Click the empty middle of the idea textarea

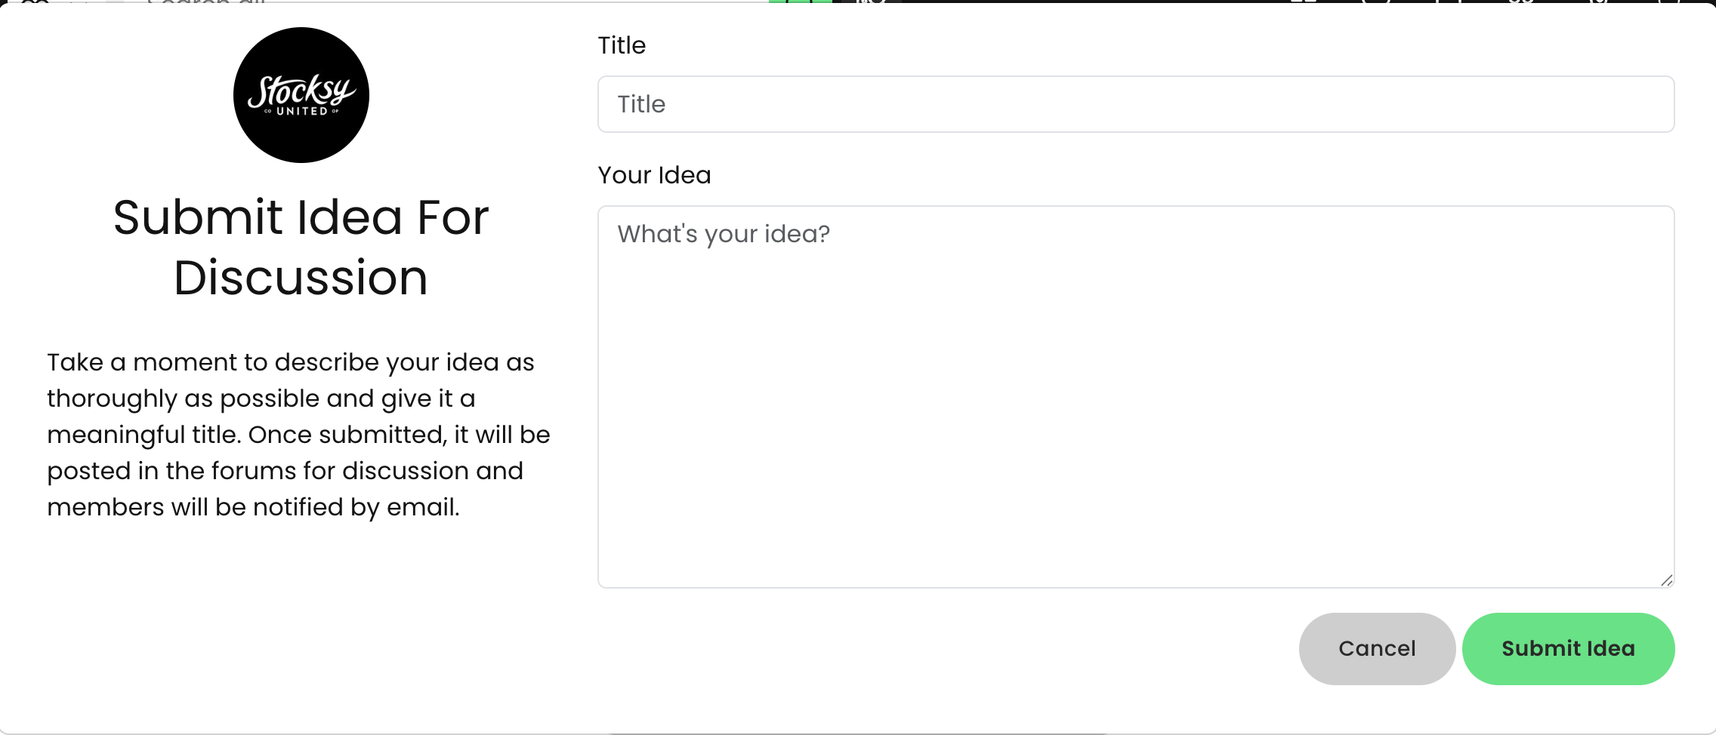[x=1136, y=397]
